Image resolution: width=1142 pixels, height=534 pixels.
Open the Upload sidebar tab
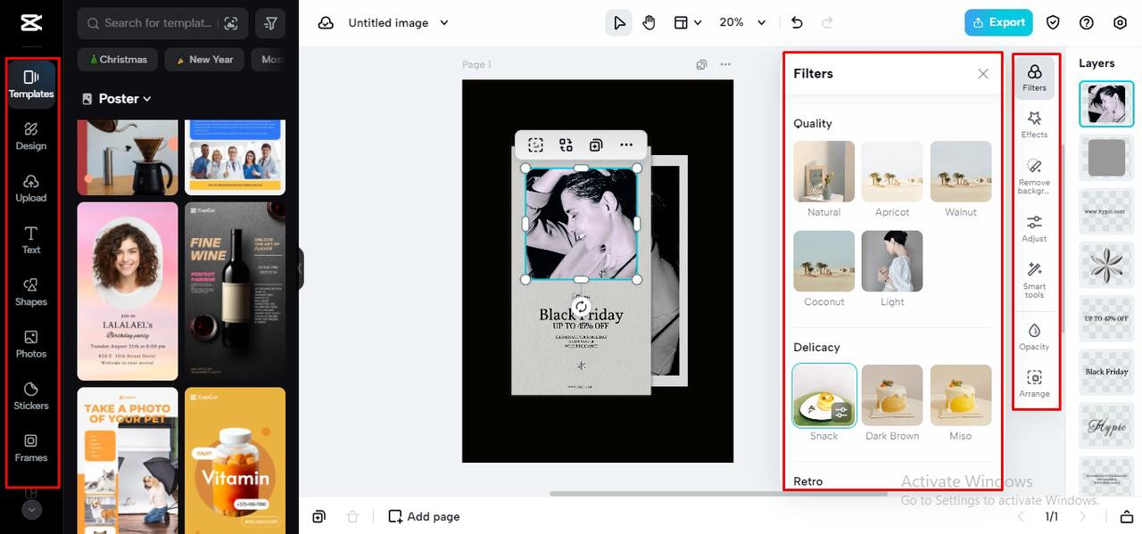(x=31, y=188)
